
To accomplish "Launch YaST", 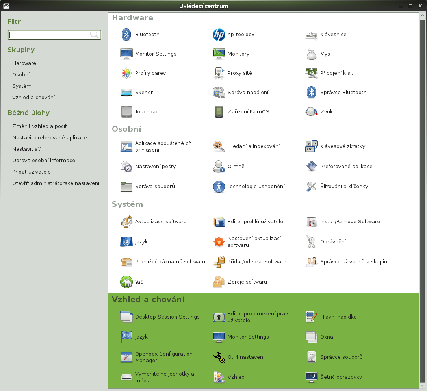I will coord(126,282).
